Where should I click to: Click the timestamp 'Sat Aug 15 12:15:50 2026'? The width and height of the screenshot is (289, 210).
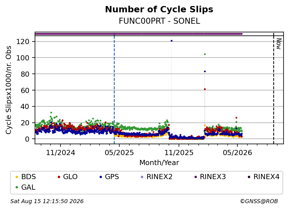click(x=47, y=201)
